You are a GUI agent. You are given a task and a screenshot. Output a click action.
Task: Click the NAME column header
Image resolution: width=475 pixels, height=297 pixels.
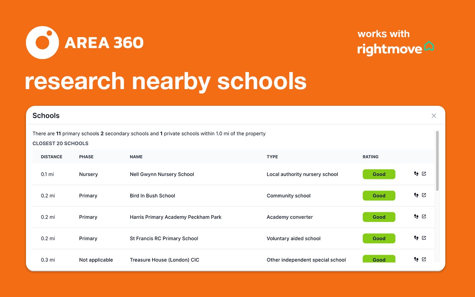point(136,157)
